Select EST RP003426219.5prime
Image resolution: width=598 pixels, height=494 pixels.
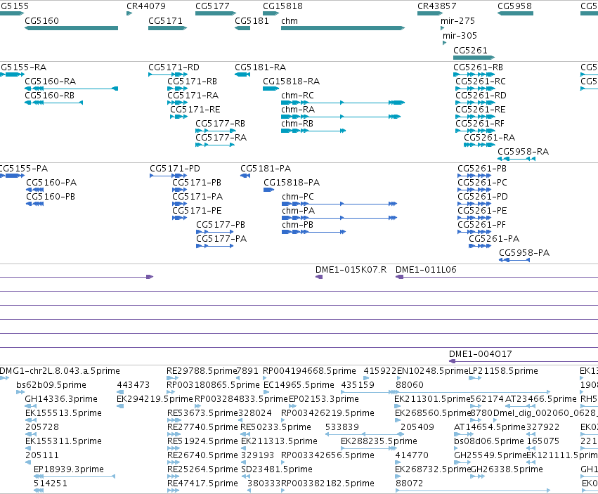coord(282,420)
